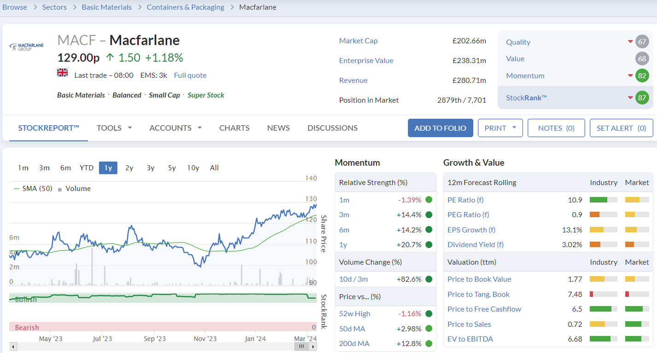The height and width of the screenshot is (353, 657).
Task: Click the Market Cap label link
Action: (x=358, y=41)
